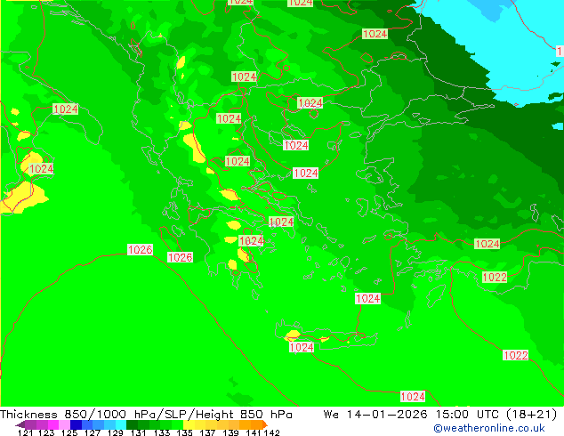Click legend value 135
Screen dimensions: 564x436
[x=184, y=432]
